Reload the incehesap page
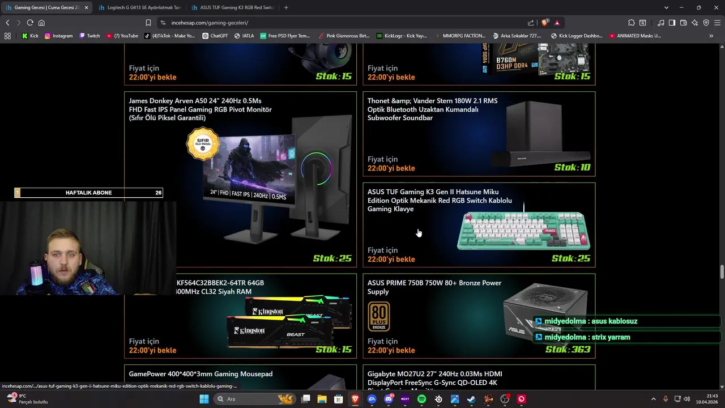The width and height of the screenshot is (725, 408). [30, 23]
